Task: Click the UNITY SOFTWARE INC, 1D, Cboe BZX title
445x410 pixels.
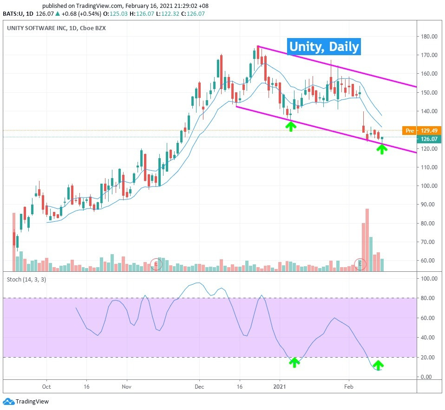Action: [x=56, y=28]
